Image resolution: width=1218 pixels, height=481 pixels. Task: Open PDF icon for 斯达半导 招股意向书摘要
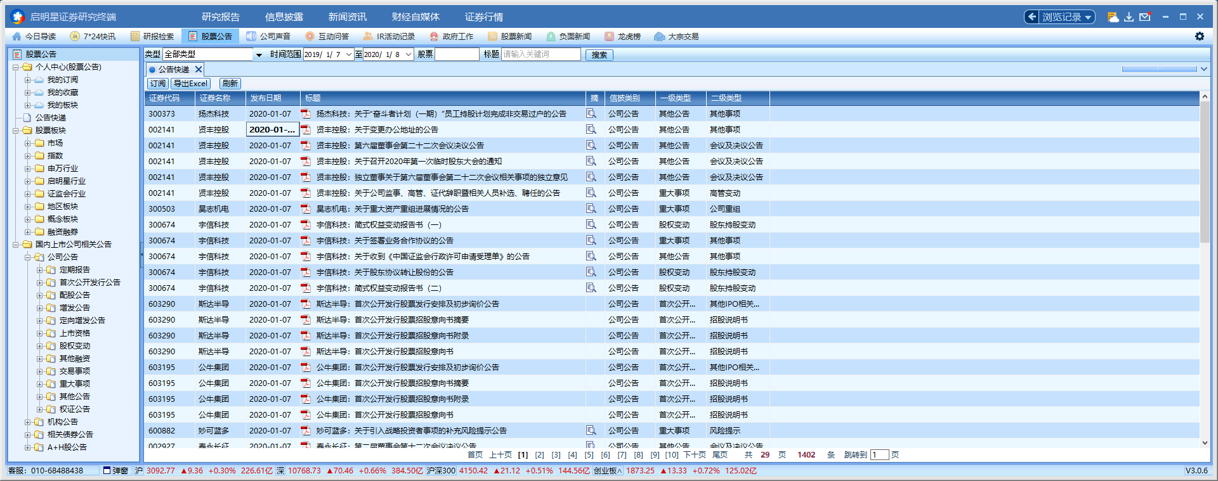305,320
